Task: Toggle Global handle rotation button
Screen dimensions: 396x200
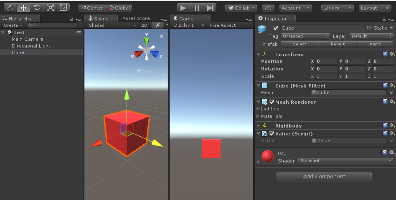Action: click(119, 8)
